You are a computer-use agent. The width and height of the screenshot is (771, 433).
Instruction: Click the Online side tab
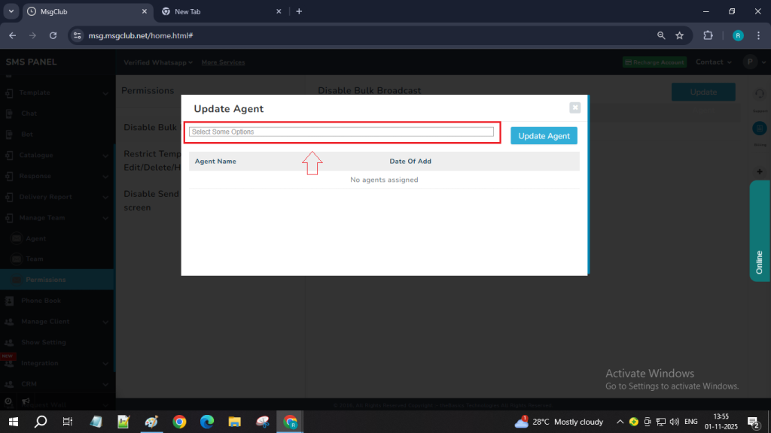760,231
